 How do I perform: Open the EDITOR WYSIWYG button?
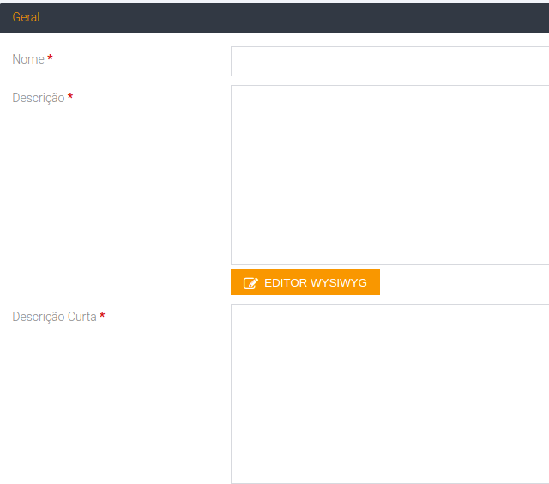[305, 282]
